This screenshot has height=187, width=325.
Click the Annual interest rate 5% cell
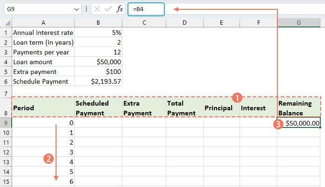98,33
